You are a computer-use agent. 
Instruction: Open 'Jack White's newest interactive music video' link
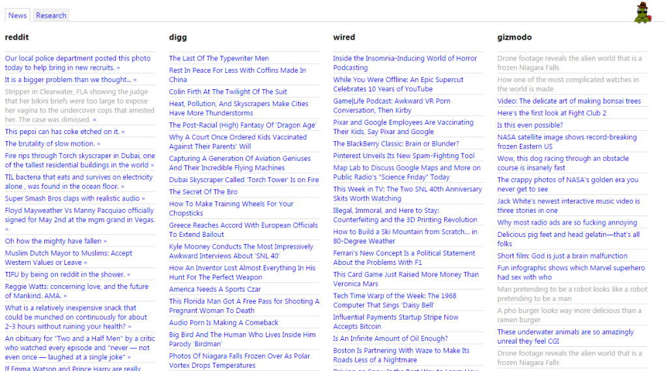point(568,206)
